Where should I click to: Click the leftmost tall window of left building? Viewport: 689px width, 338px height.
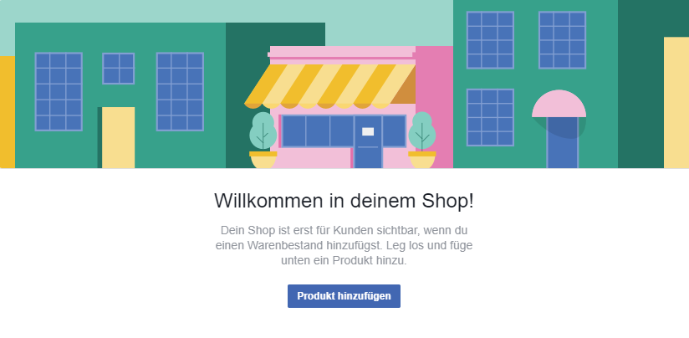pyautogui.click(x=59, y=92)
